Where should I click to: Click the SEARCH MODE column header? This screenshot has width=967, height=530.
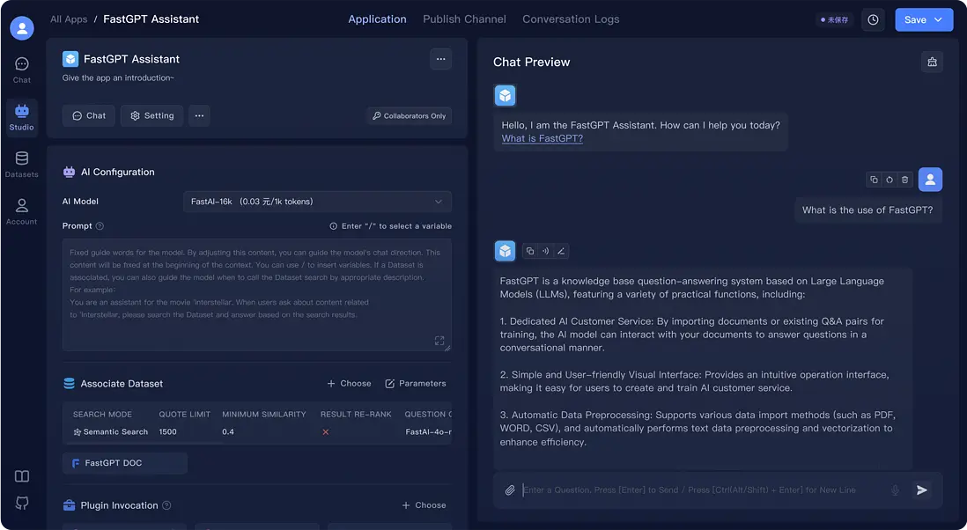102,414
